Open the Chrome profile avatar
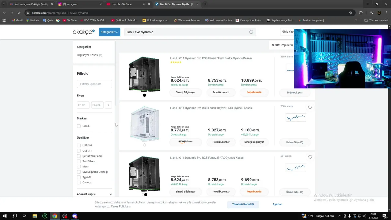Screen dimensions: 391x220 (379, 13)
